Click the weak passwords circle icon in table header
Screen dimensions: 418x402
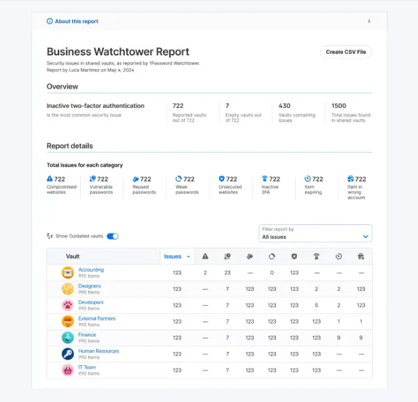pos(272,257)
